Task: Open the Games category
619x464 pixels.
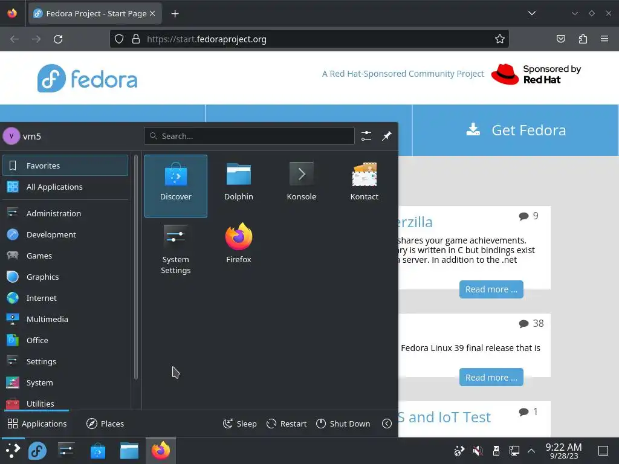Action: point(65,256)
